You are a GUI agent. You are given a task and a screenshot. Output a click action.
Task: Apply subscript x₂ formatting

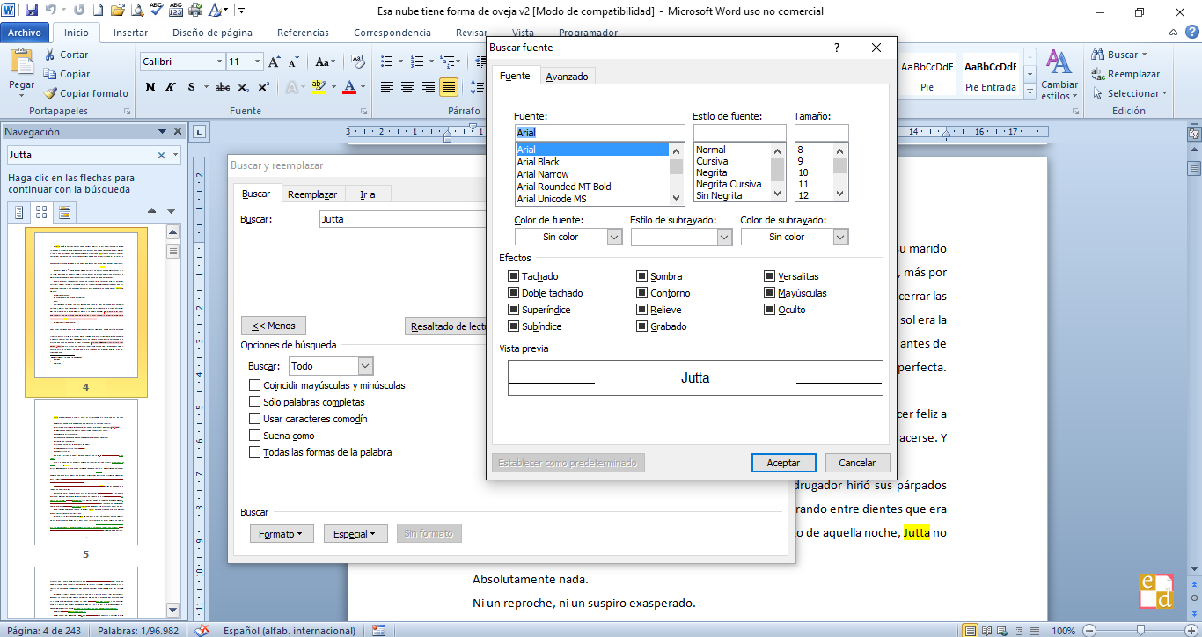244,87
